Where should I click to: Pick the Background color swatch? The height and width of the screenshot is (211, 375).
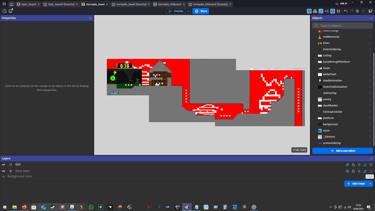370,176
